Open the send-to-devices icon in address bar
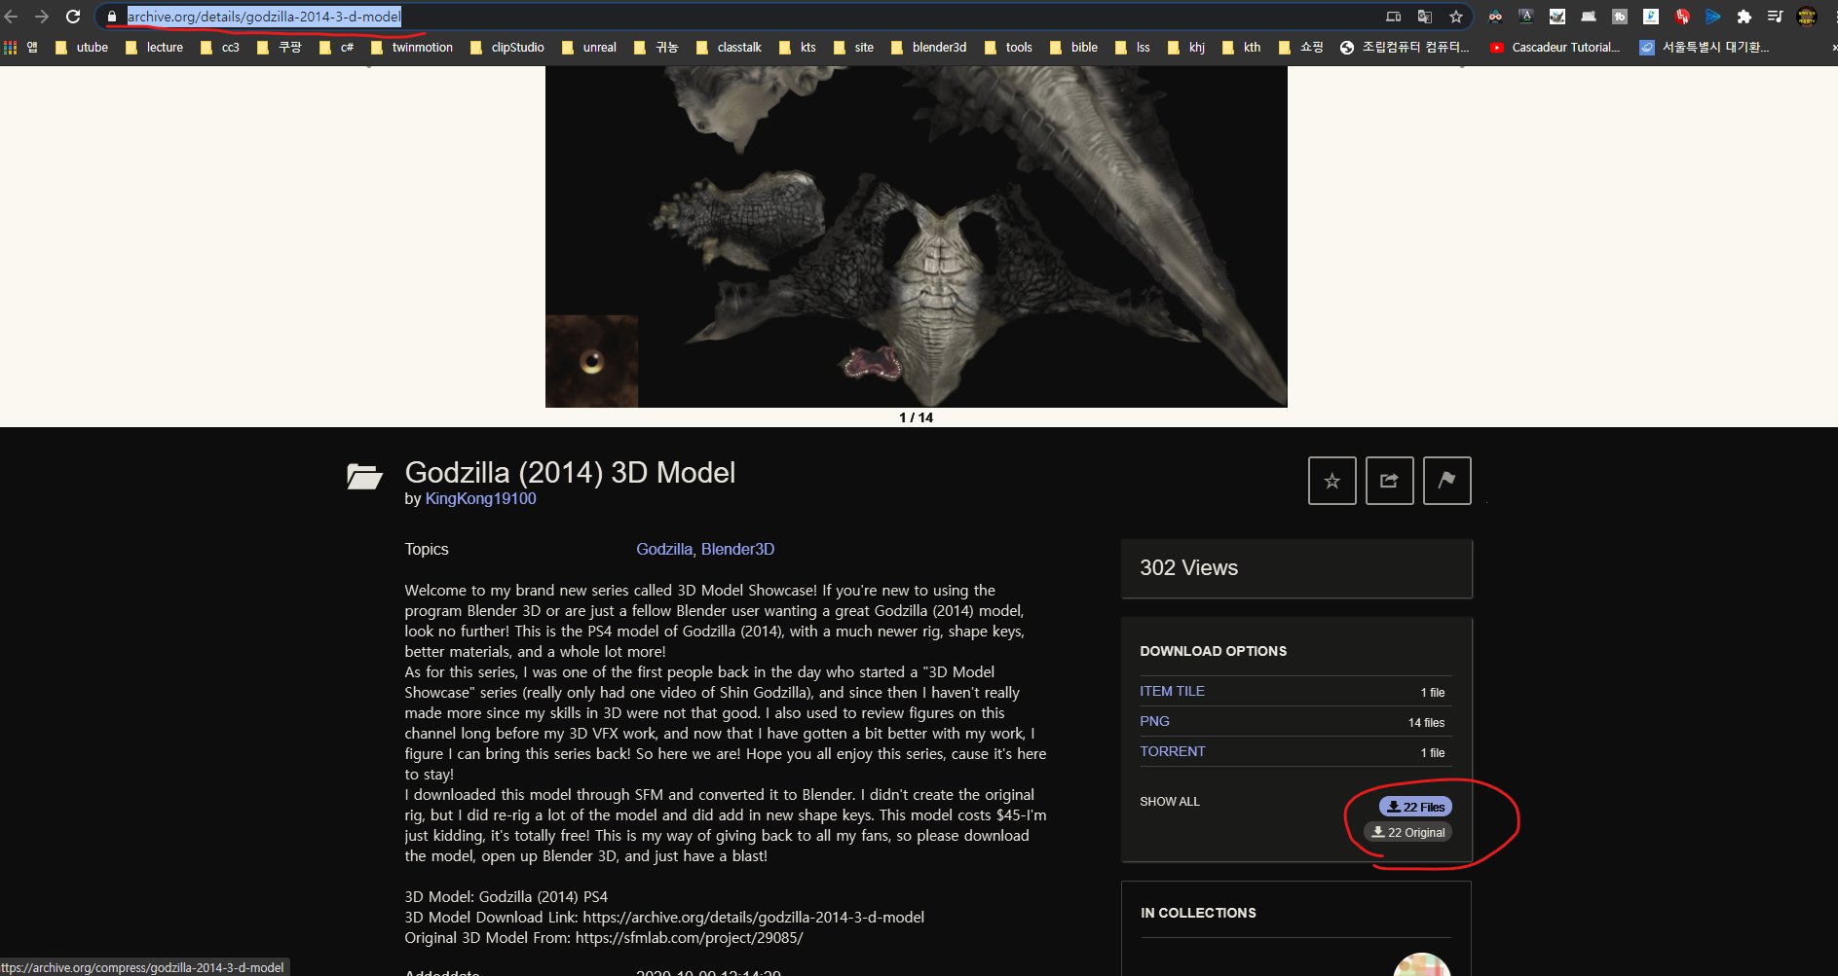Viewport: 1838px width, 976px height. [x=1394, y=17]
